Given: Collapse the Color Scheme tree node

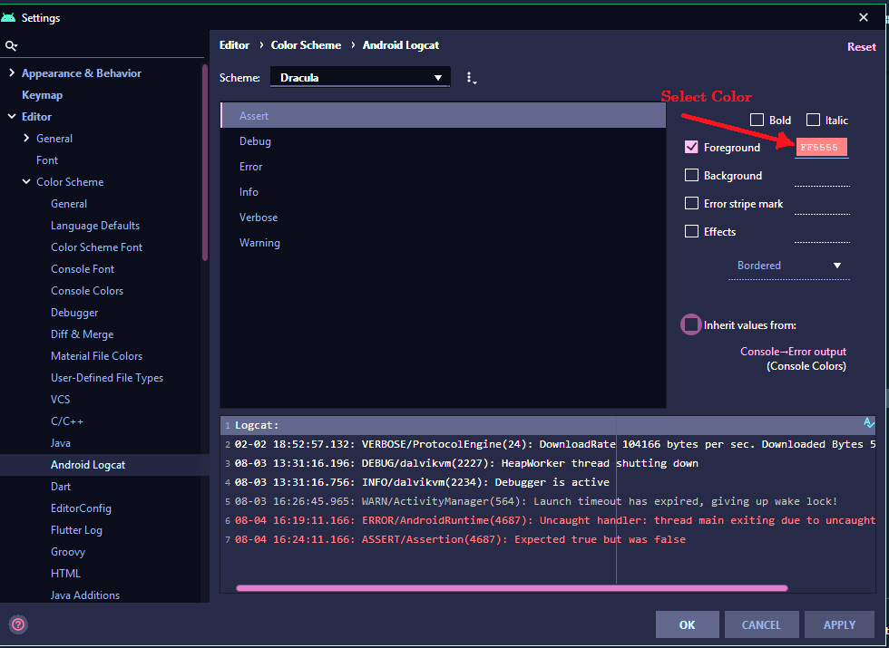Looking at the screenshot, I should (x=26, y=182).
